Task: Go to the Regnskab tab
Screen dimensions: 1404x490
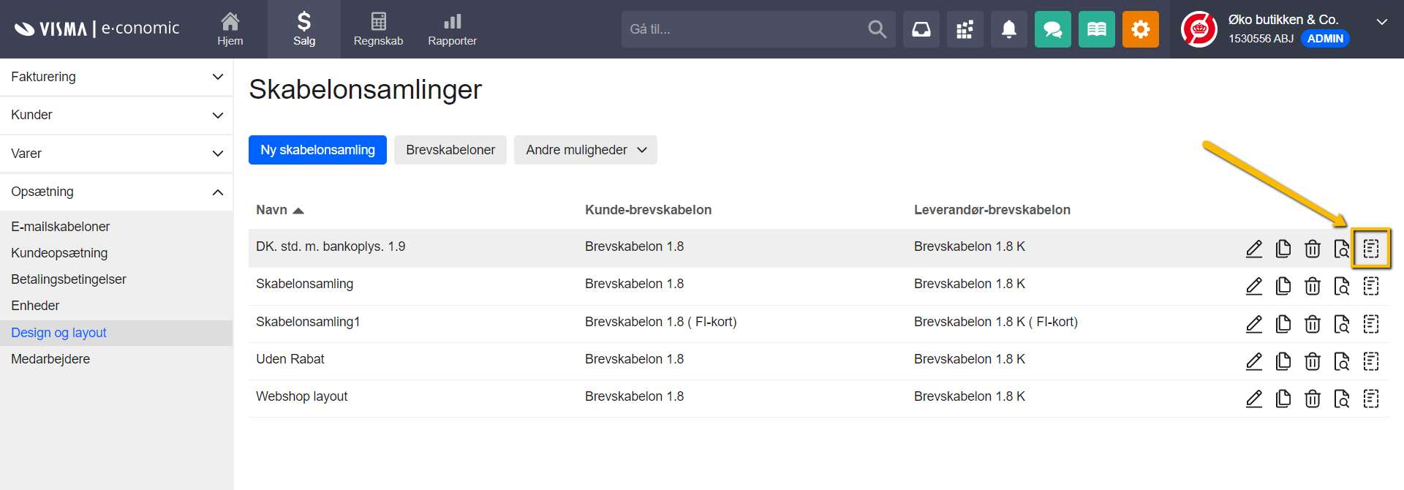Action: 378,29
